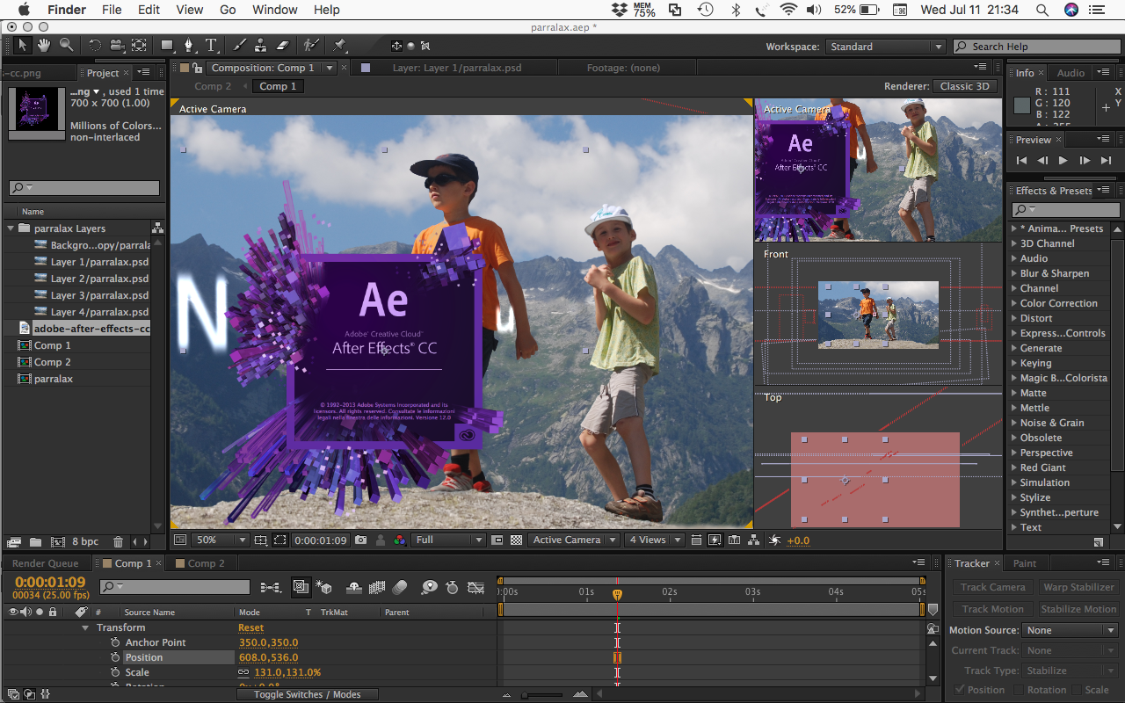Select the Eraser tool

click(282, 45)
